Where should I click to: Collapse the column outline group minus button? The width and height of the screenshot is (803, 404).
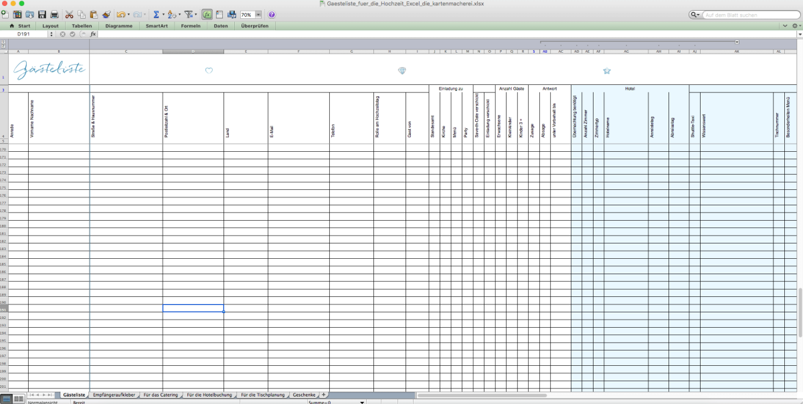[x=737, y=41]
